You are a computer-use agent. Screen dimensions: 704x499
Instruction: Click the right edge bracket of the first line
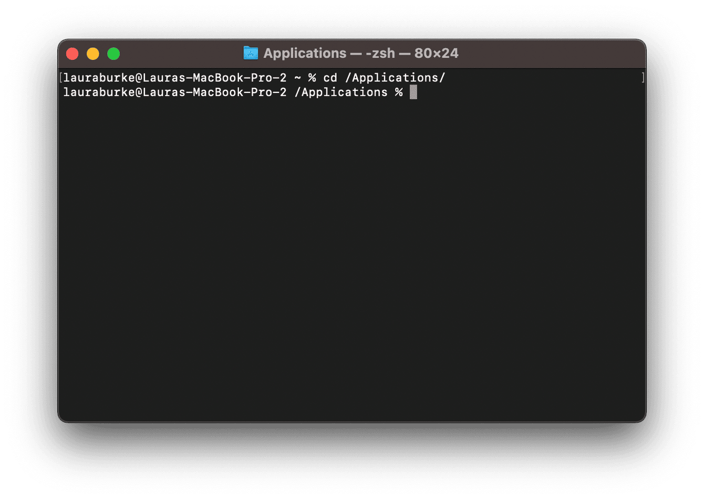click(643, 77)
